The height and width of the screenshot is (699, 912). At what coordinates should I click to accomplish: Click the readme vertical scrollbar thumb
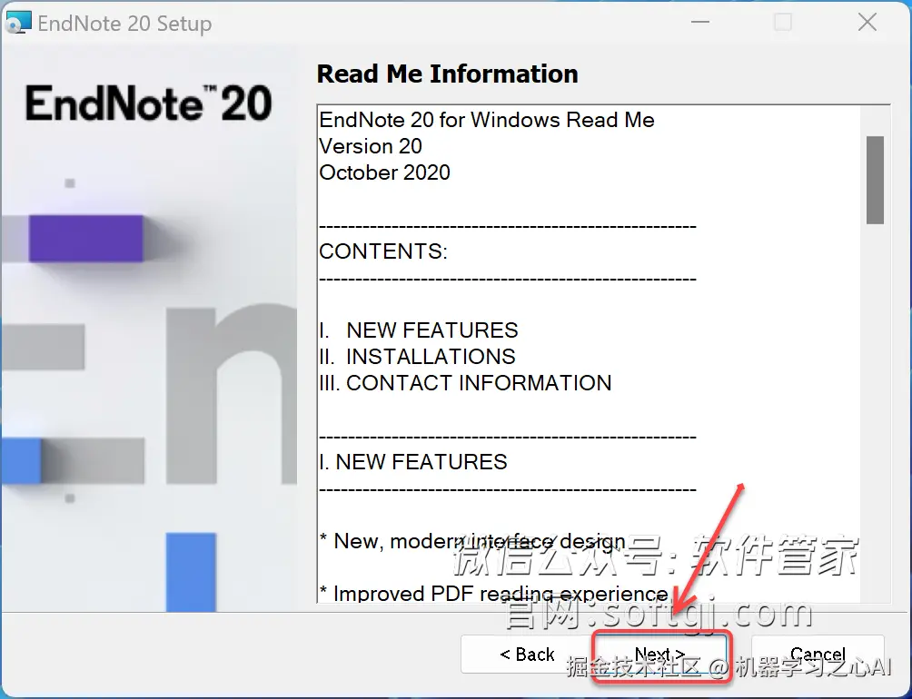(875, 180)
